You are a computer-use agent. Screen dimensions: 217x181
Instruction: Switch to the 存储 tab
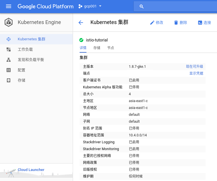pyautogui.click(x=97, y=48)
